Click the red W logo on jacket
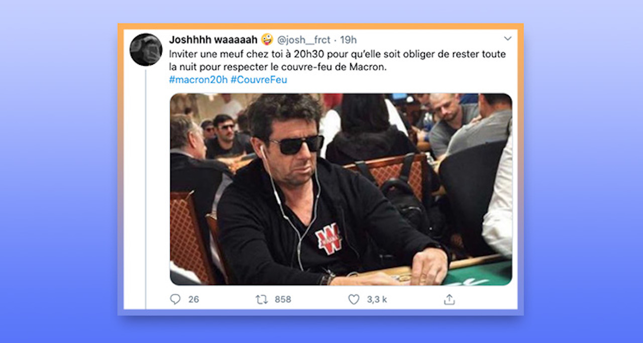 (x=329, y=238)
